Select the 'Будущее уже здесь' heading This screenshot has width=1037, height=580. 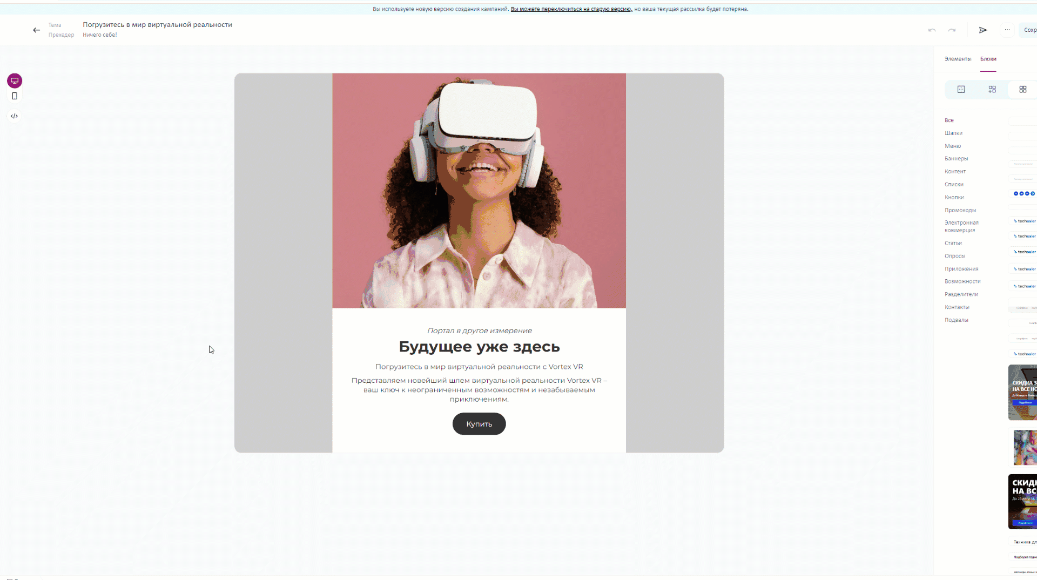tap(479, 347)
